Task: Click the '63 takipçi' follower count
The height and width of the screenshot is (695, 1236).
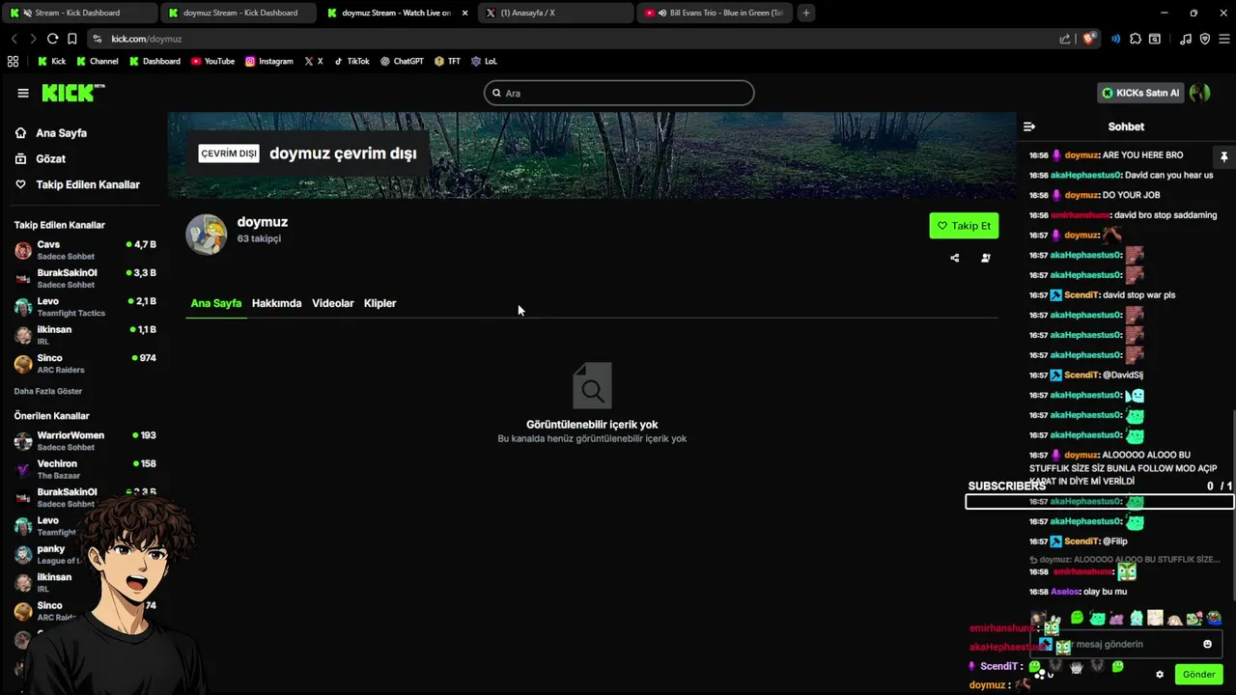Action: 259,238
